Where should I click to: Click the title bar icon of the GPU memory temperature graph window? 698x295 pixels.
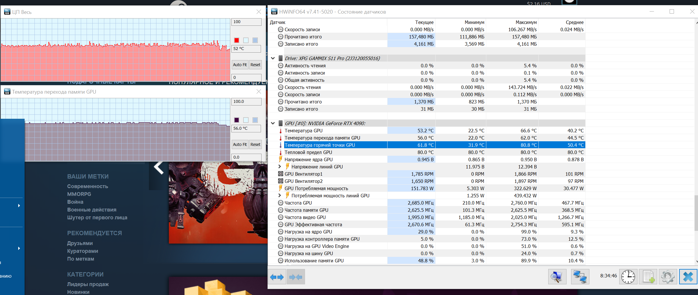pyautogui.click(x=7, y=92)
